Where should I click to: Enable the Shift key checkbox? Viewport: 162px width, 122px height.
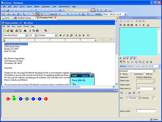coord(144,74)
